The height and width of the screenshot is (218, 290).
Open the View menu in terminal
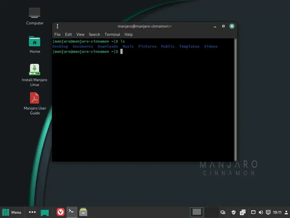(x=80, y=34)
